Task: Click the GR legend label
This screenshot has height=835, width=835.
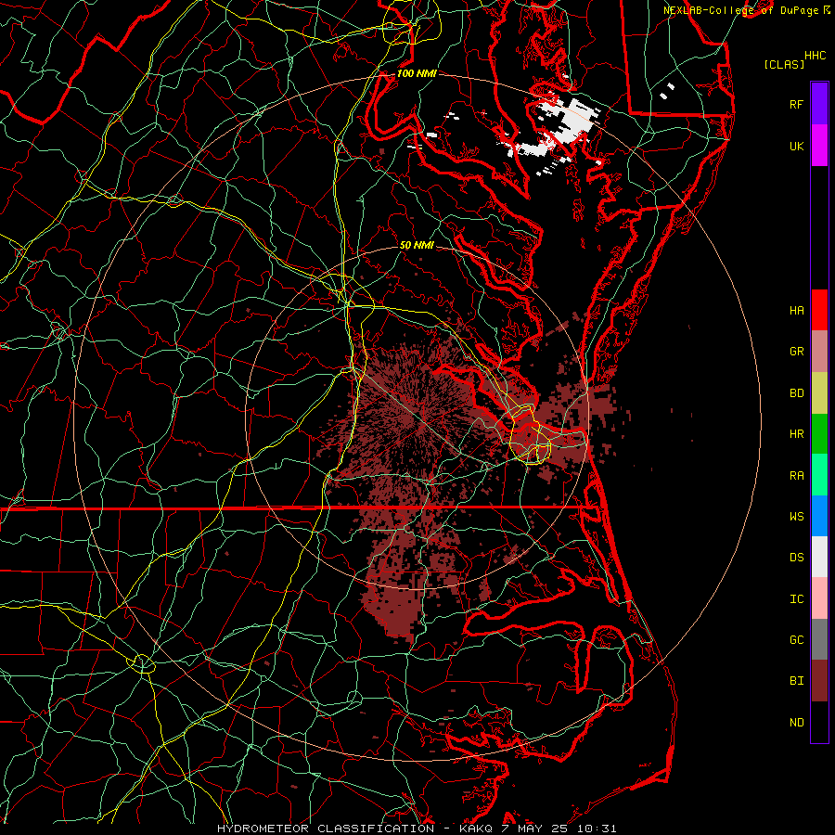Action: (x=796, y=352)
